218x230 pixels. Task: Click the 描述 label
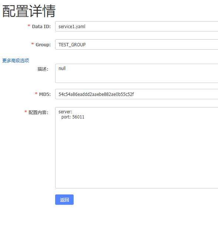coord(43,69)
